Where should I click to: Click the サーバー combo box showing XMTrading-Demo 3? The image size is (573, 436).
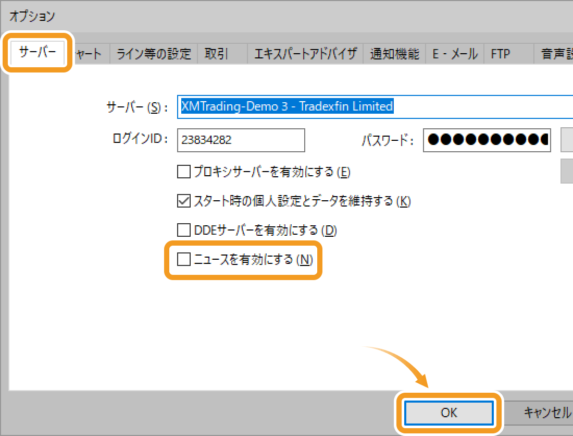[x=374, y=107]
